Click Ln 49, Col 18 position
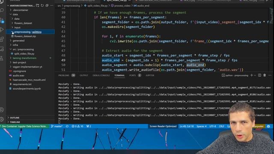274x154 pixels. point(187,126)
